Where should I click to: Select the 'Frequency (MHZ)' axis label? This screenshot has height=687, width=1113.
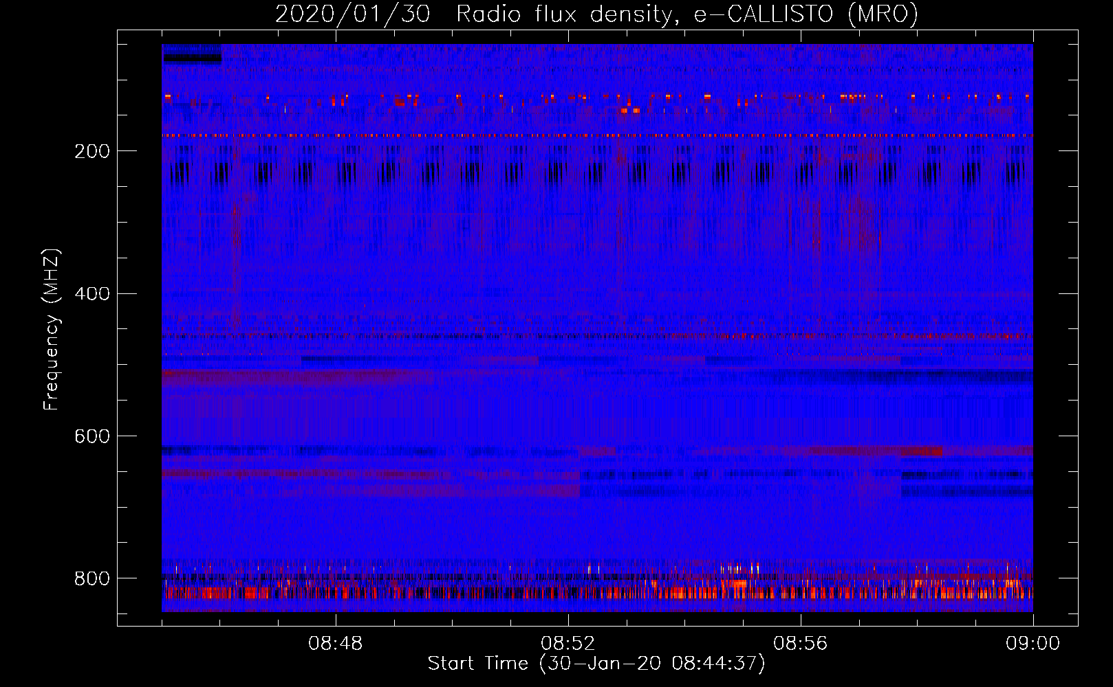pyautogui.click(x=52, y=329)
